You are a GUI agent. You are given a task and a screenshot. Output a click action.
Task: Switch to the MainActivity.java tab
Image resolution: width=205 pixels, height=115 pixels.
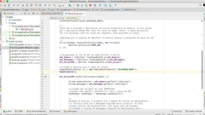(75, 13)
